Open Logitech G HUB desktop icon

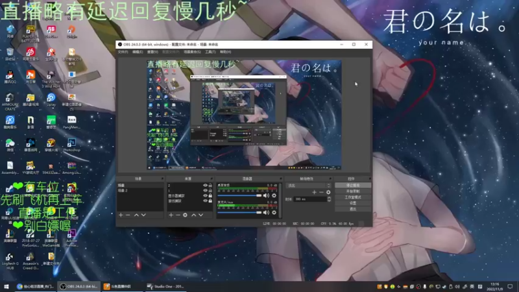click(10, 262)
